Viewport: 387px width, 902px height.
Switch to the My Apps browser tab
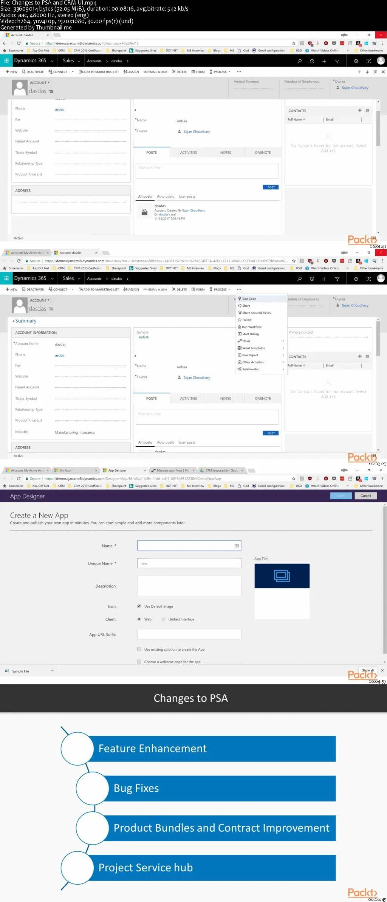click(x=75, y=470)
